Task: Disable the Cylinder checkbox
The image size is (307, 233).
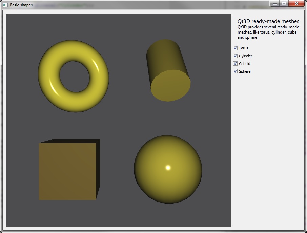Action: [235, 56]
